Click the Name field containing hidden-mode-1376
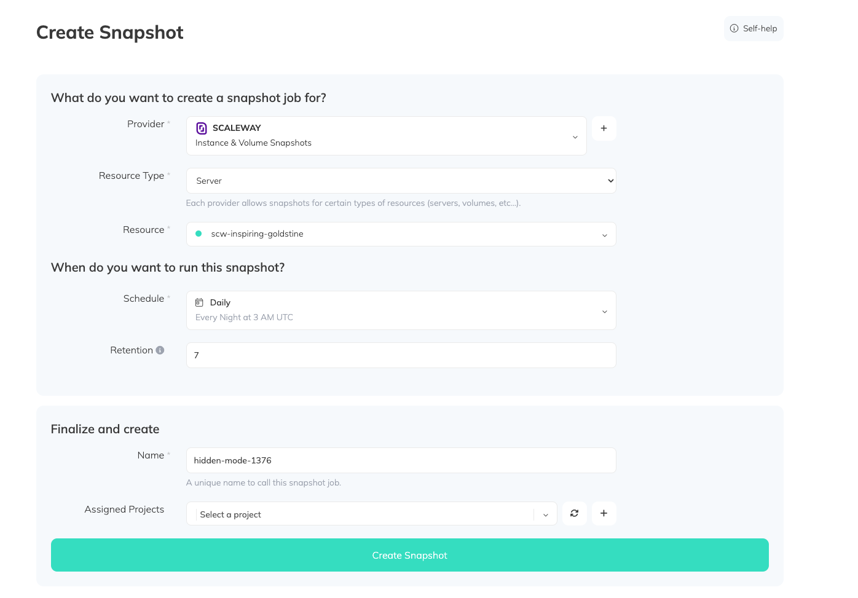This screenshot has height=598, width=858. point(400,460)
